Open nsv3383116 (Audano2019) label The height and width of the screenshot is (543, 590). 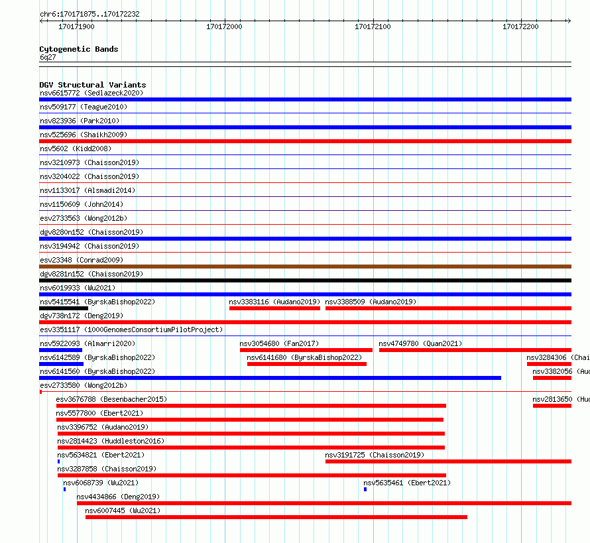(x=274, y=302)
